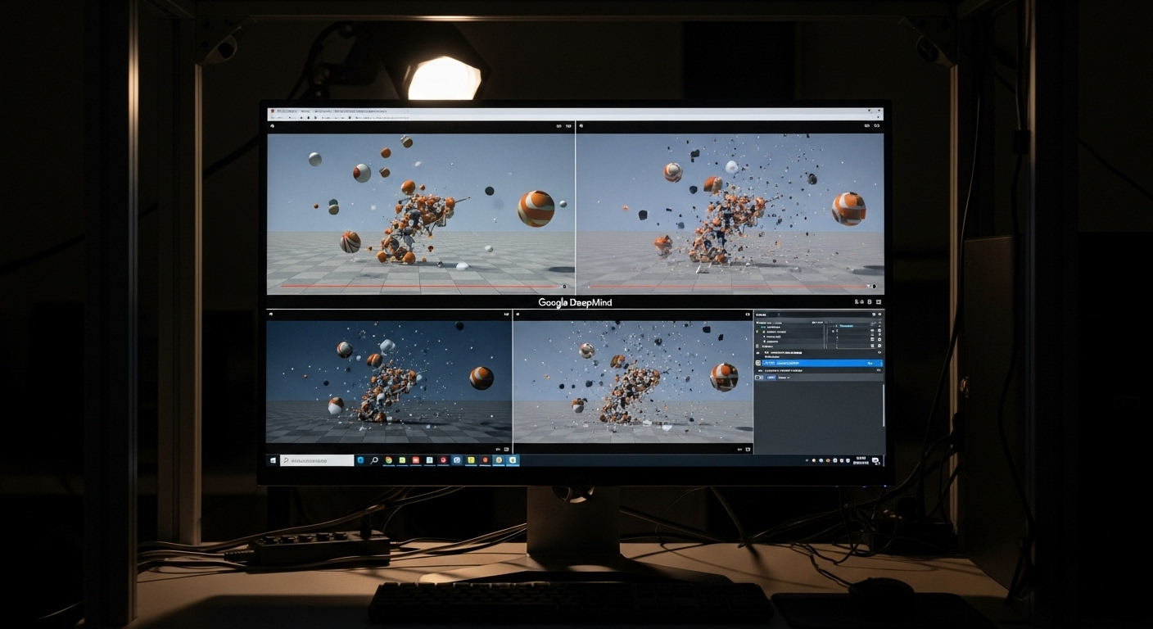Select the first browser tab
Image resolution: width=1153 pixels, height=629 pixels.
pos(287,111)
